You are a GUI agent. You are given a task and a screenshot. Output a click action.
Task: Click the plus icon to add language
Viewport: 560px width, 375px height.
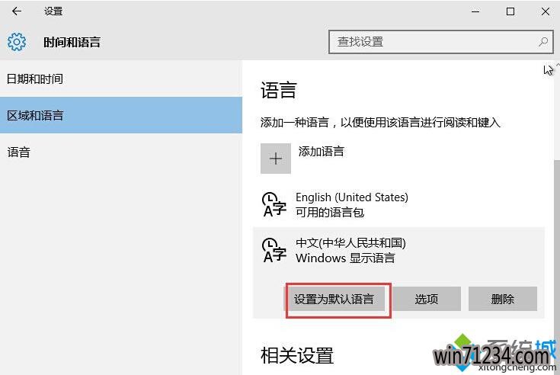[276, 159]
